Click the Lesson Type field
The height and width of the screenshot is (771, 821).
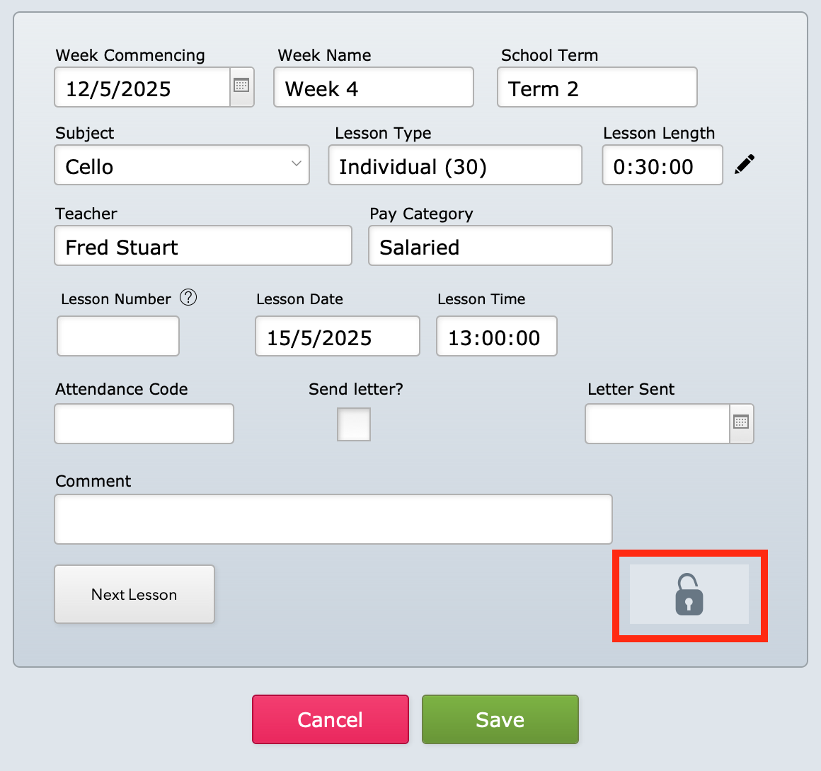coord(455,165)
